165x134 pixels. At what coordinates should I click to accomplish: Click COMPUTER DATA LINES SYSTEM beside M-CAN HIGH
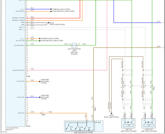63,11
